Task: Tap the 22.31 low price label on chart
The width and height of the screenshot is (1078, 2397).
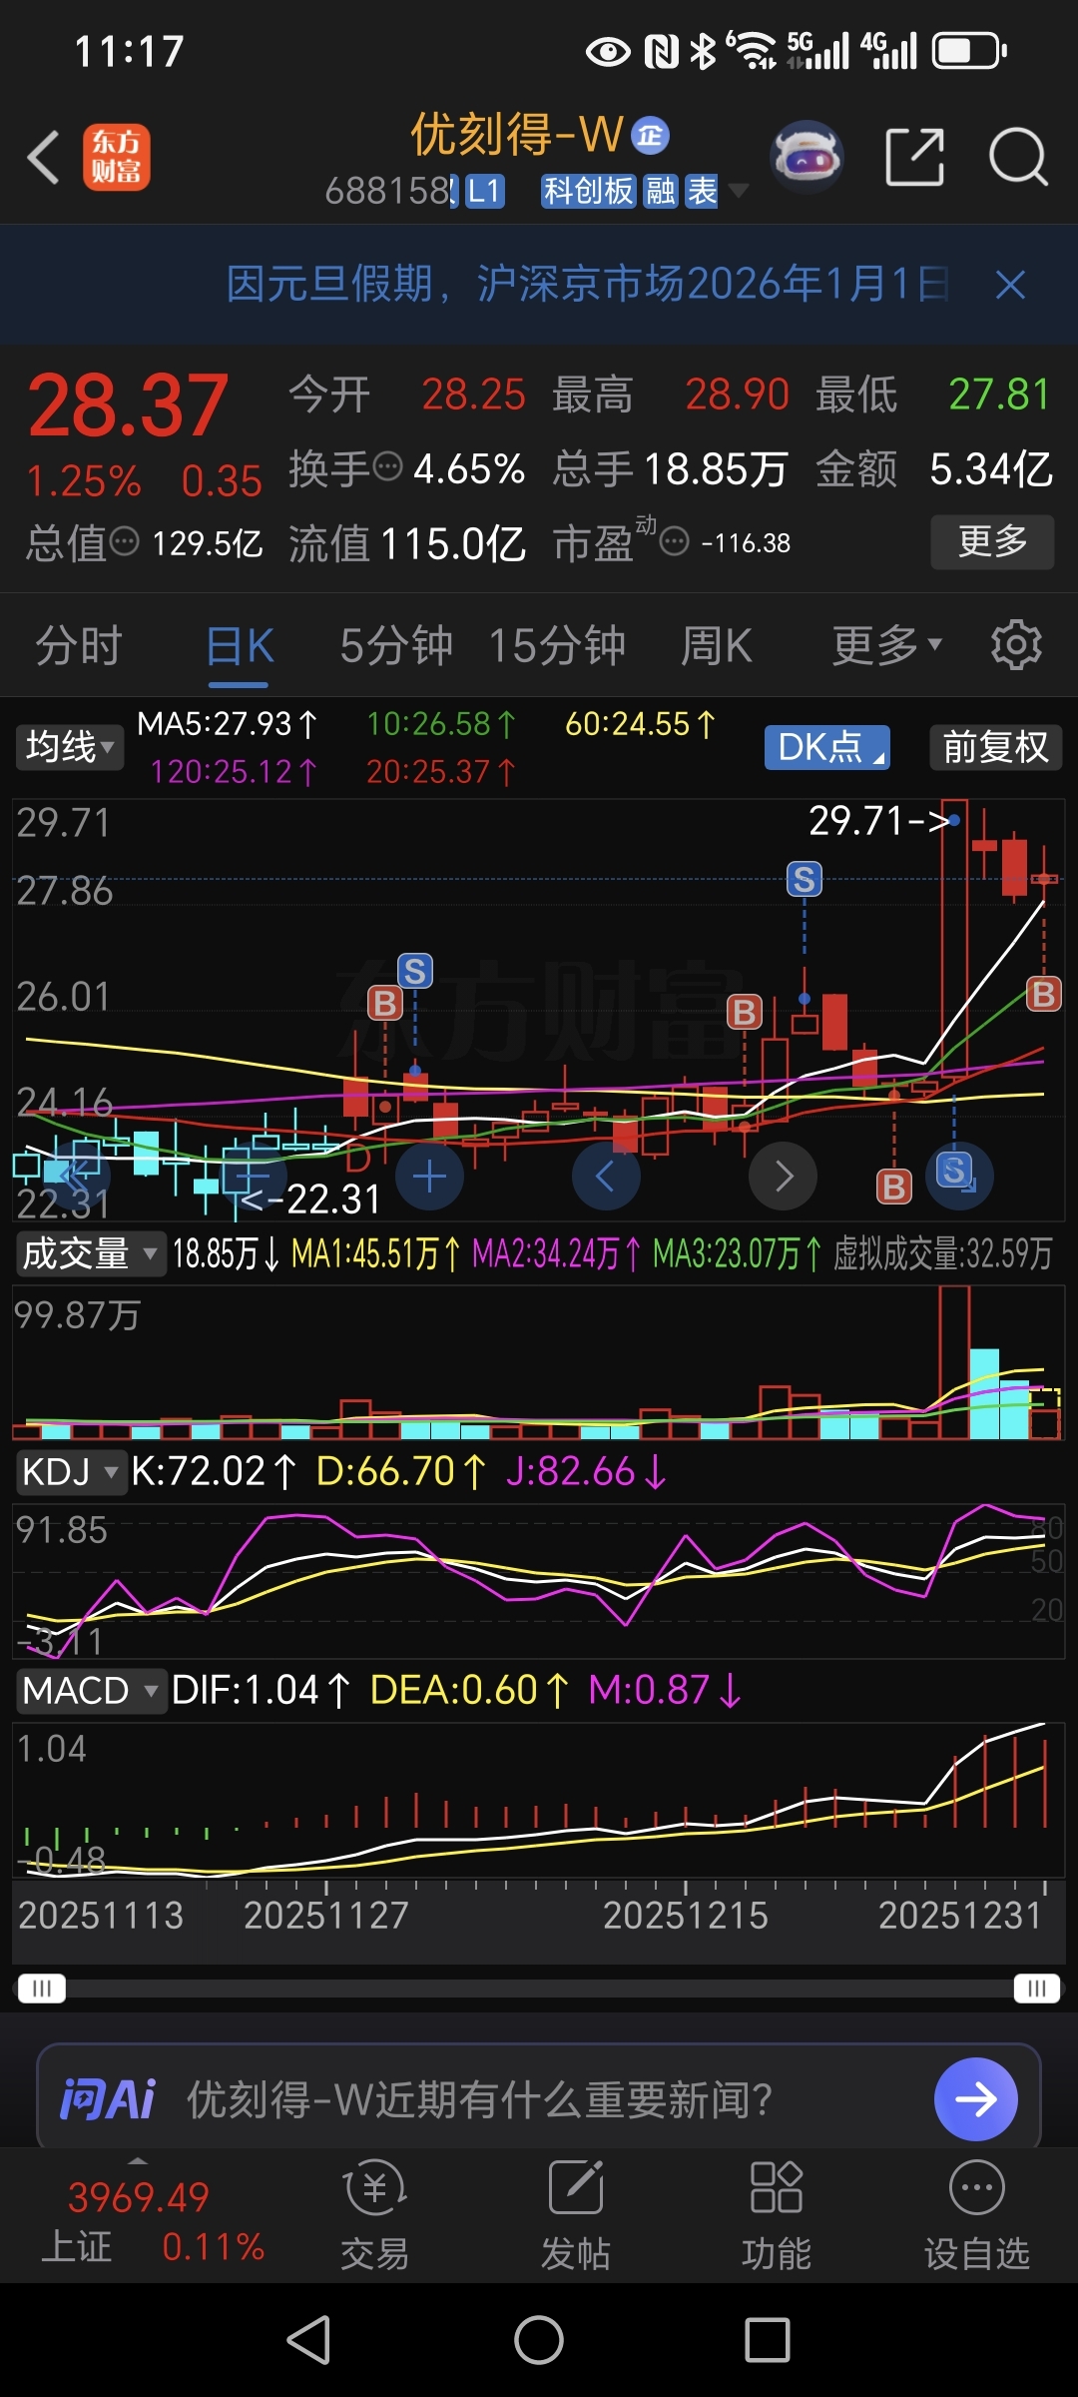Action: click(x=311, y=1198)
